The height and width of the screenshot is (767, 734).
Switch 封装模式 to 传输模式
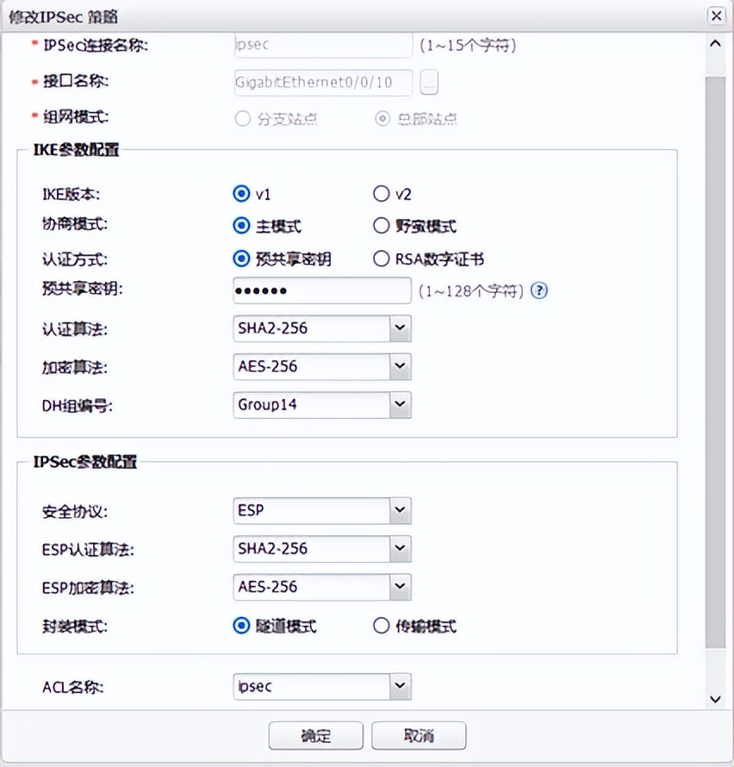point(382,627)
